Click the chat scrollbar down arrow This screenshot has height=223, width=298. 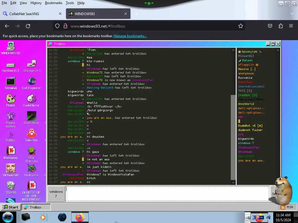coord(233,182)
